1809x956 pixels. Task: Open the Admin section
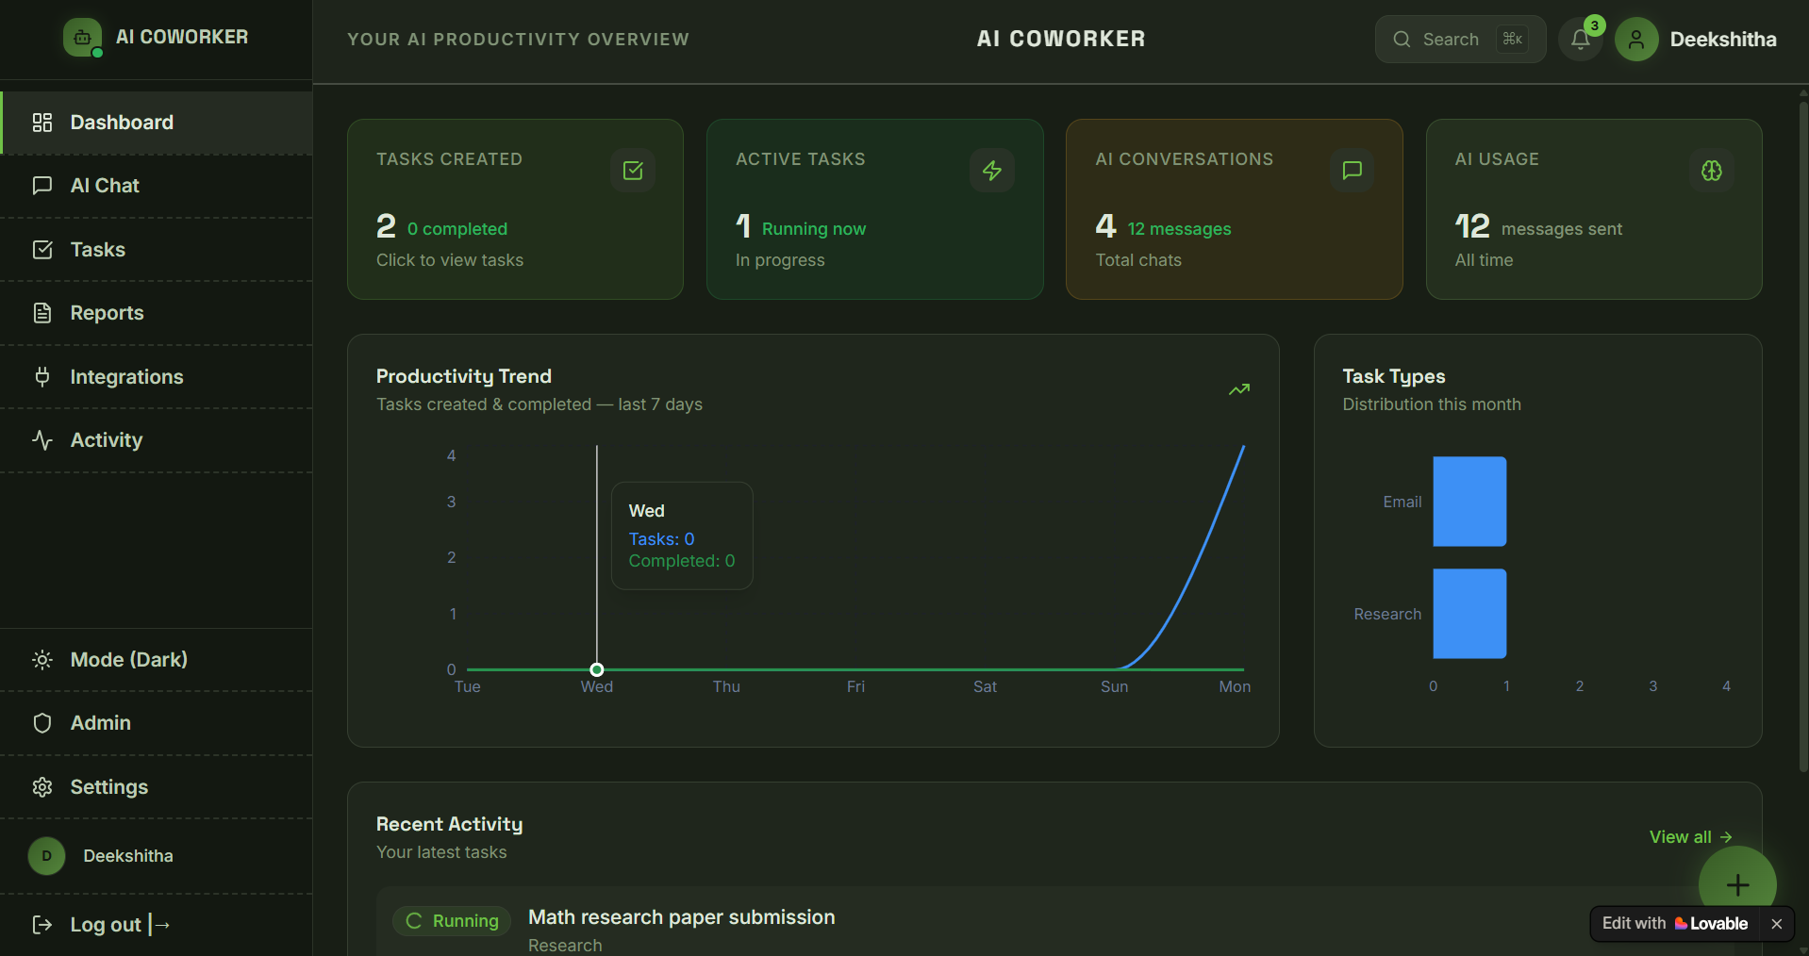[156, 723]
